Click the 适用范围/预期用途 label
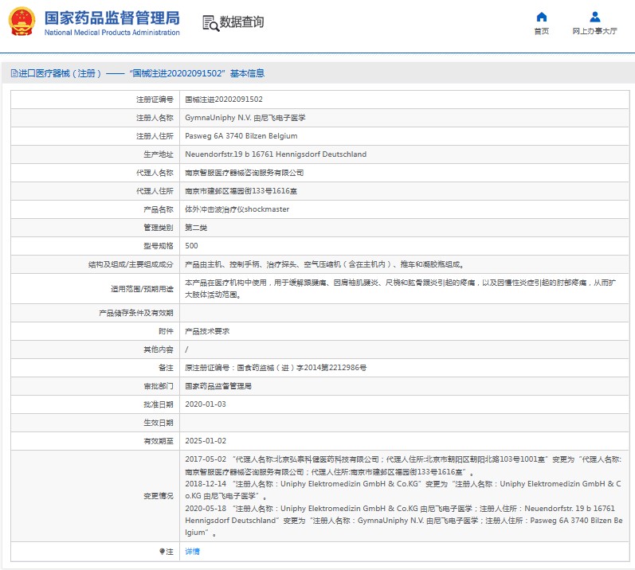The height and width of the screenshot is (570, 635). (x=142, y=289)
